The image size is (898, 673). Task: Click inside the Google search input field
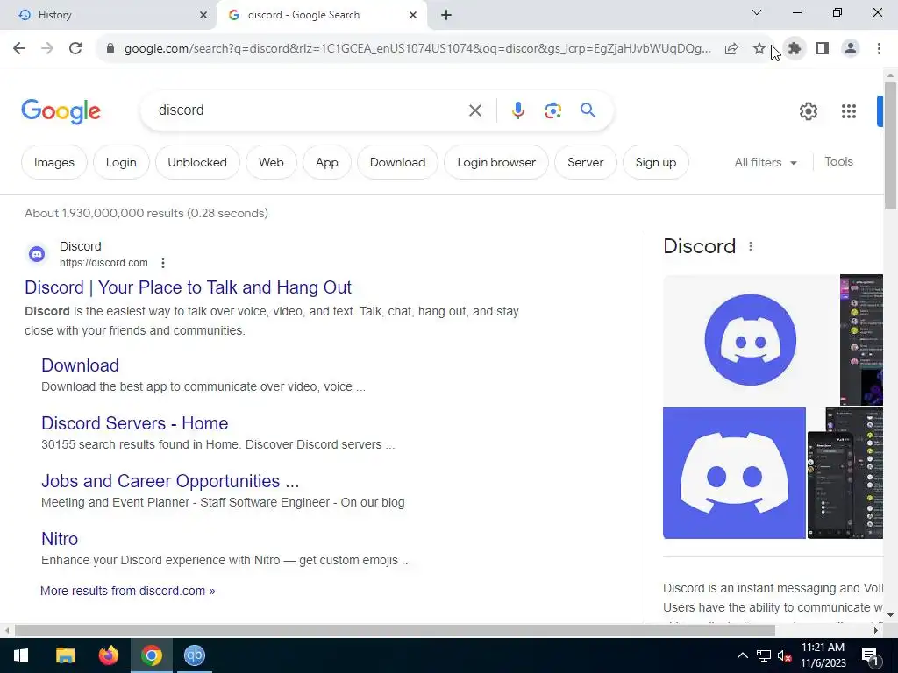(x=310, y=110)
